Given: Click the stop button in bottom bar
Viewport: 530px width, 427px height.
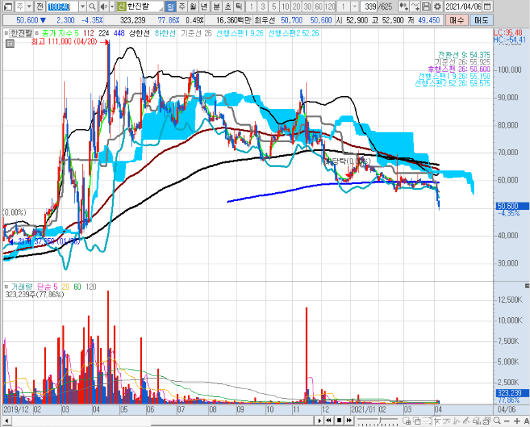Looking at the screenshot, I should pyautogui.click(x=339, y=421).
